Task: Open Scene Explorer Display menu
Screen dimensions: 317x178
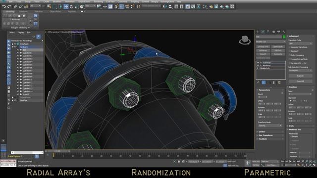Action: [21, 33]
